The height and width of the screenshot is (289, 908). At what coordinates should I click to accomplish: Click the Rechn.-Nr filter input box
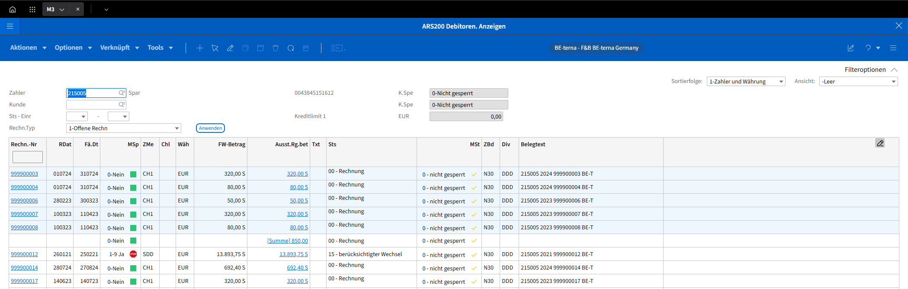pyautogui.click(x=28, y=157)
